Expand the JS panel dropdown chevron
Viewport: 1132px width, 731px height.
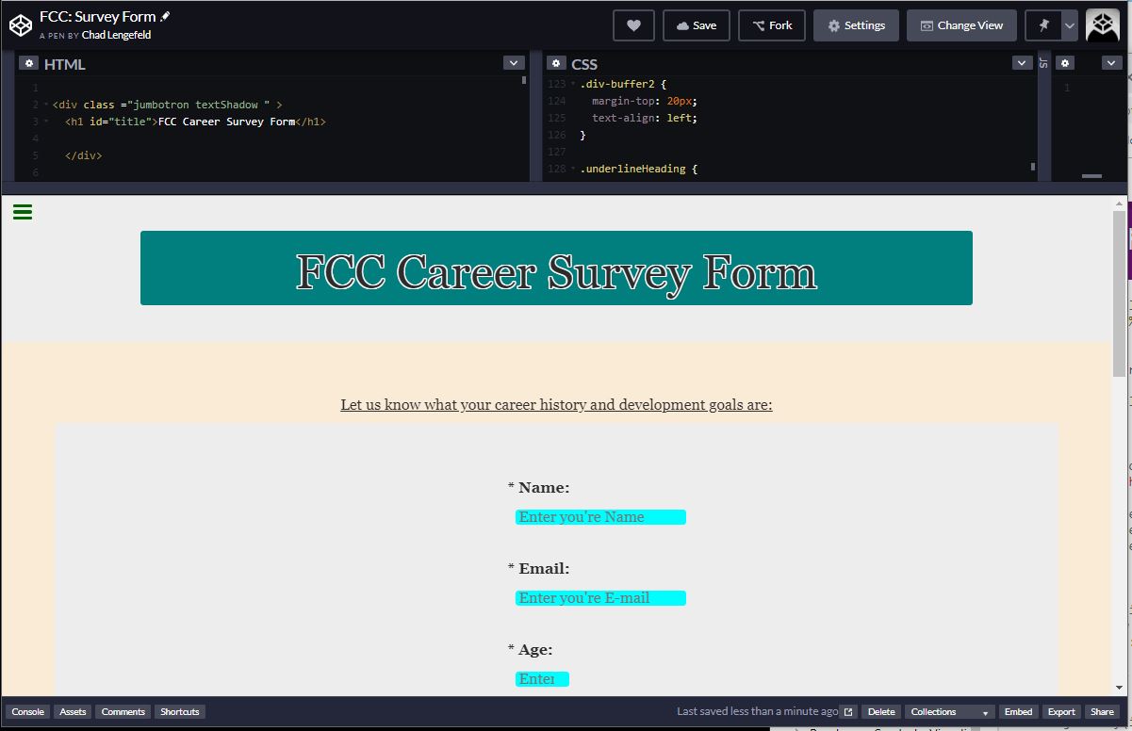[x=1111, y=63]
